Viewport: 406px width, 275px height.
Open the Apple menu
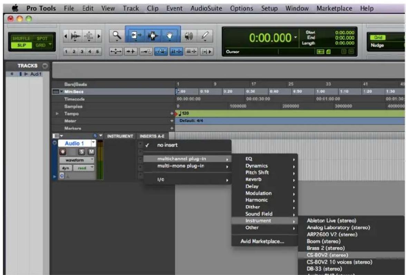click(15, 8)
